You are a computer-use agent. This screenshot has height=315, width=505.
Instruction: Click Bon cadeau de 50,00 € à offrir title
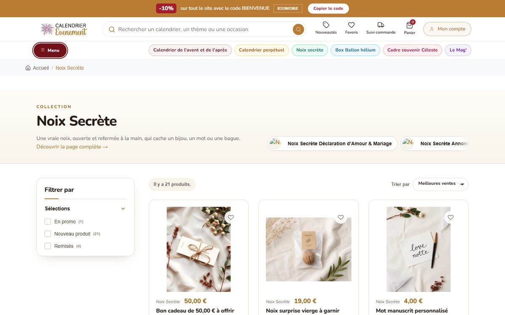coord(195,311)
